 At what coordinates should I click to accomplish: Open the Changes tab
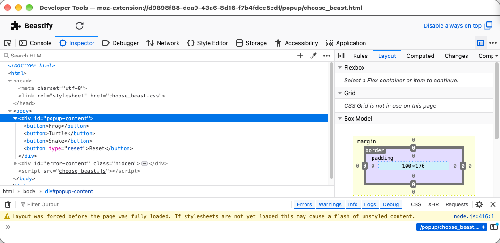tap(456, 56)
